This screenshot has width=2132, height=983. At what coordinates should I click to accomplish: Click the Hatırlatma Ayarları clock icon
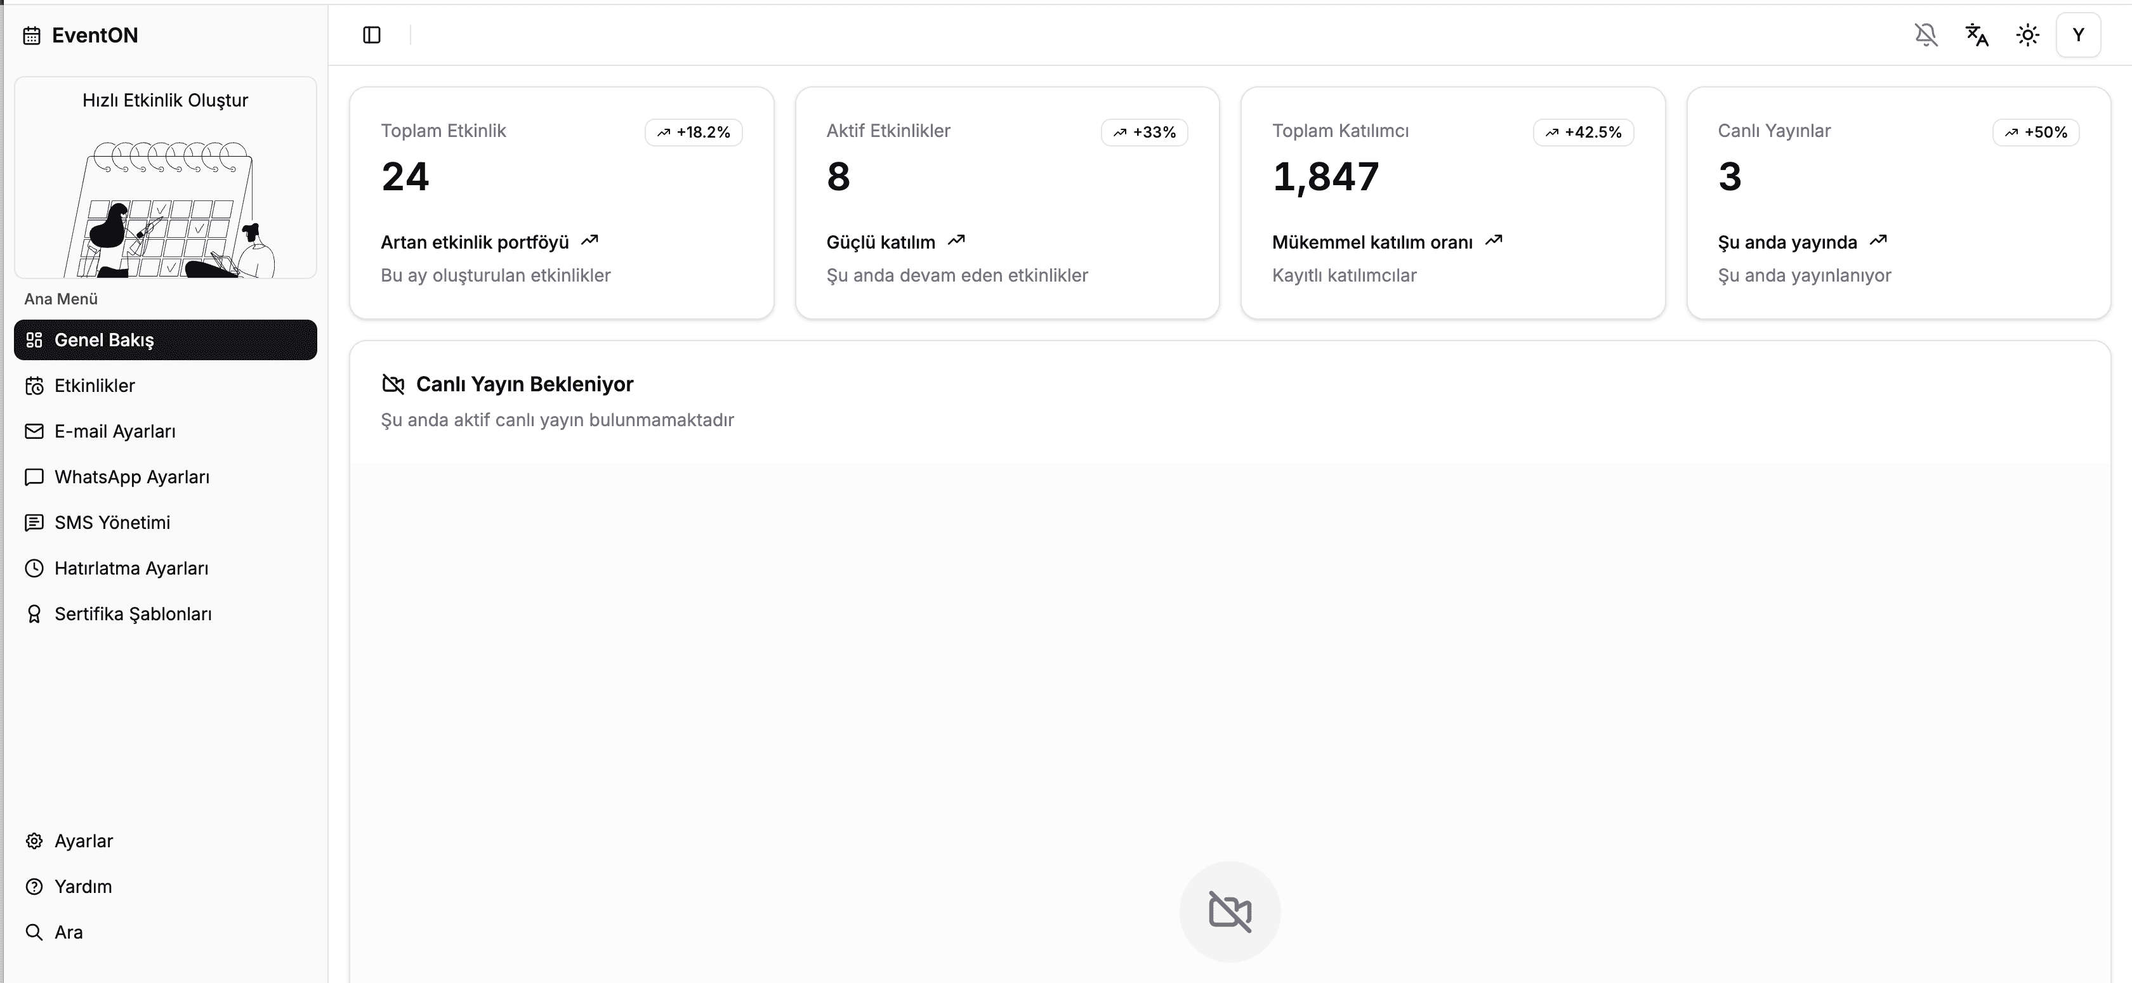pos(34,568)
